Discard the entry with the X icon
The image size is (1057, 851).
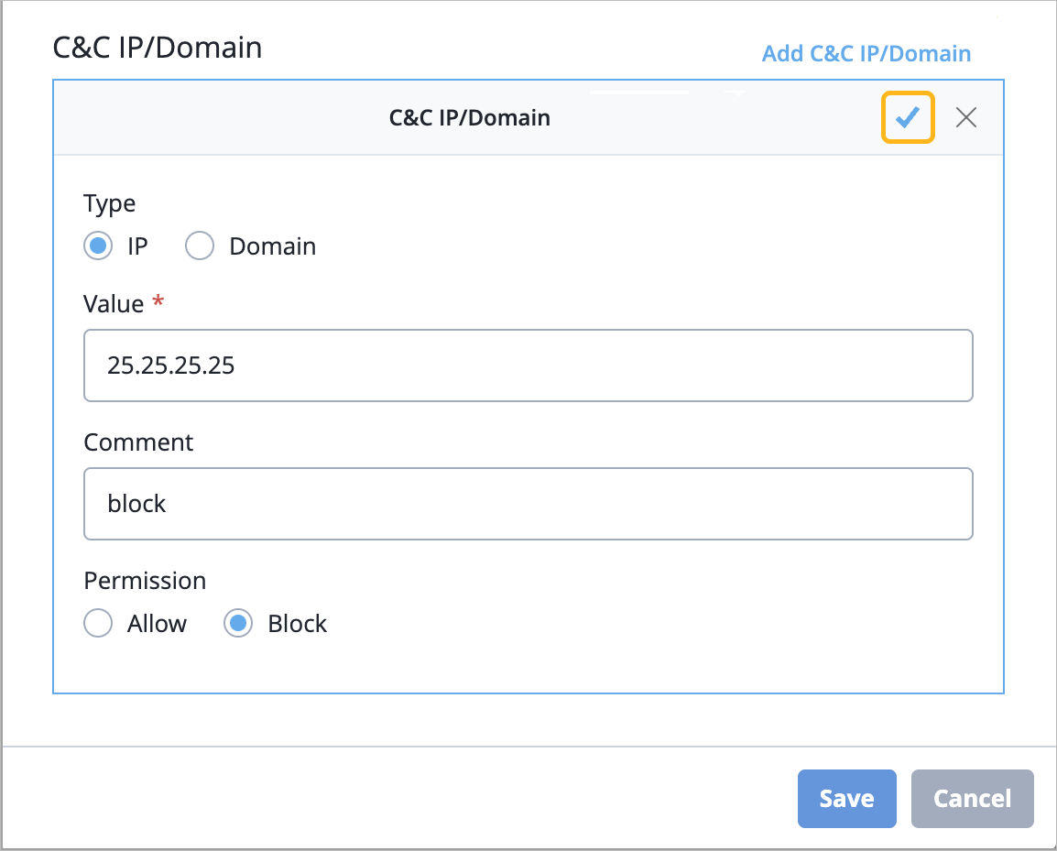[x=966, y=117]
